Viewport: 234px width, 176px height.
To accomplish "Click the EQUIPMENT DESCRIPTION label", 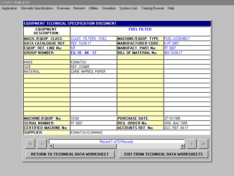I will click(47, 31).
